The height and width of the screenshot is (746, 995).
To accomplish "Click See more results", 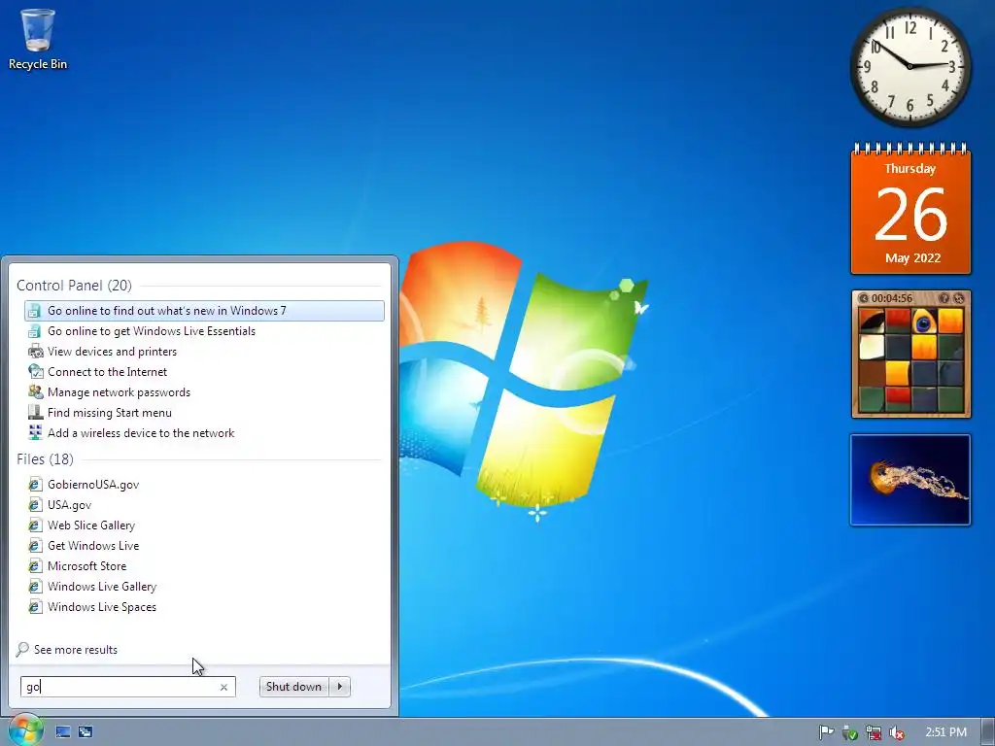I will pyautogui.click(x=67, y=650).
